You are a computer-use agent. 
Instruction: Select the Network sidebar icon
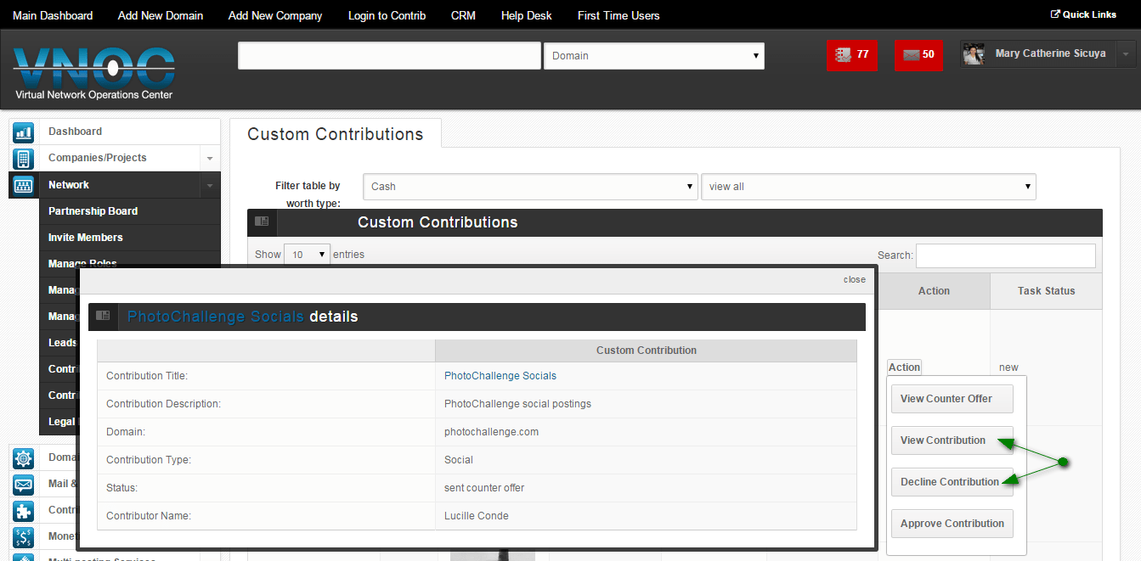point(23,185)
